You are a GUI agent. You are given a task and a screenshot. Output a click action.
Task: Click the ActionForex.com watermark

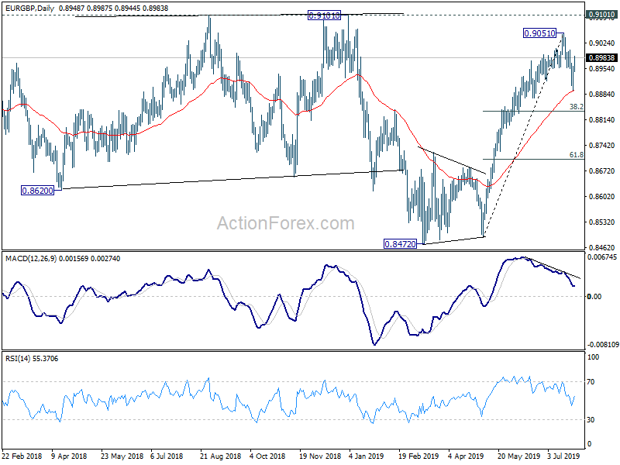click(x=285, y=223)
